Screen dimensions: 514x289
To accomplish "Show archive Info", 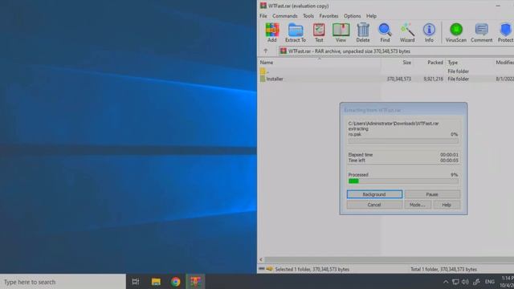I will (x=429, y=32).
